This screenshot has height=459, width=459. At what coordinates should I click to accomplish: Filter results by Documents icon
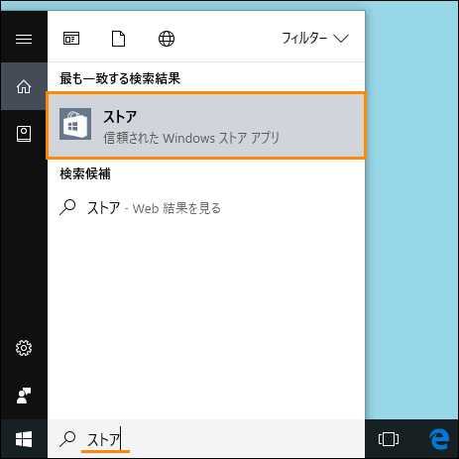point(118,39)
